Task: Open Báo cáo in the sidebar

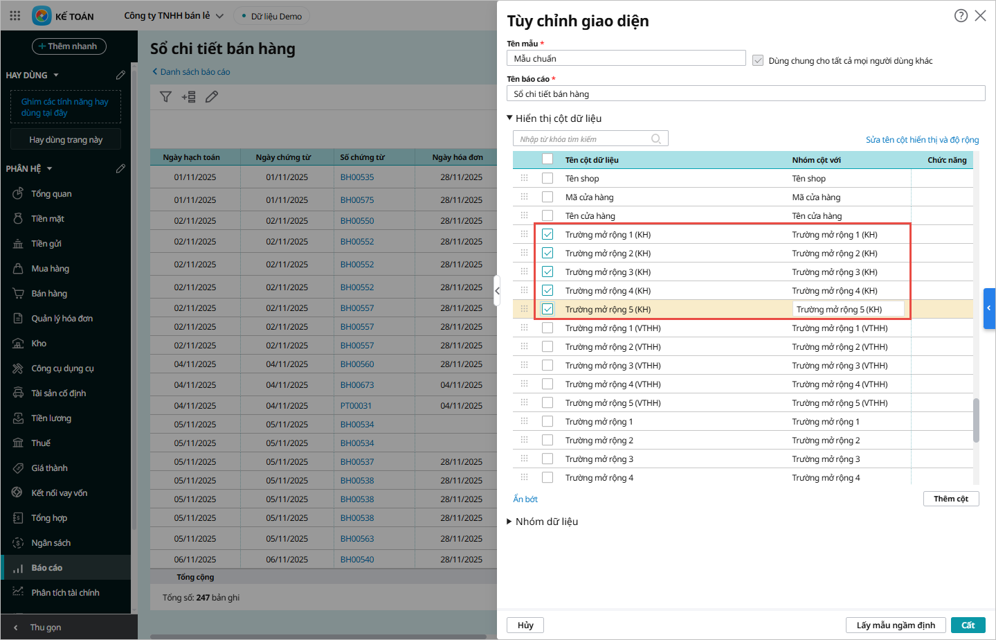Action: coord(46,568)
